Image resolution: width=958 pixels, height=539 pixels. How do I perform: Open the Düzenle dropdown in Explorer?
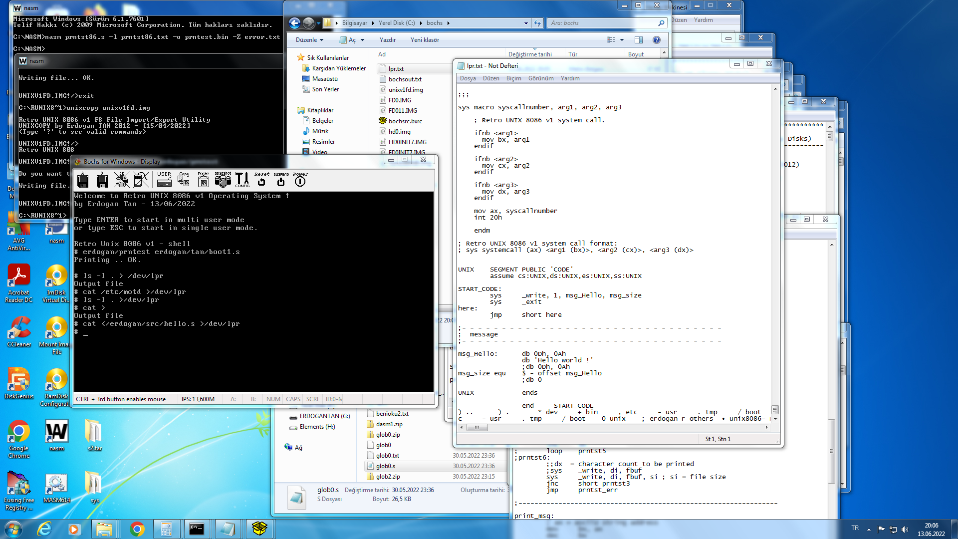309,40
